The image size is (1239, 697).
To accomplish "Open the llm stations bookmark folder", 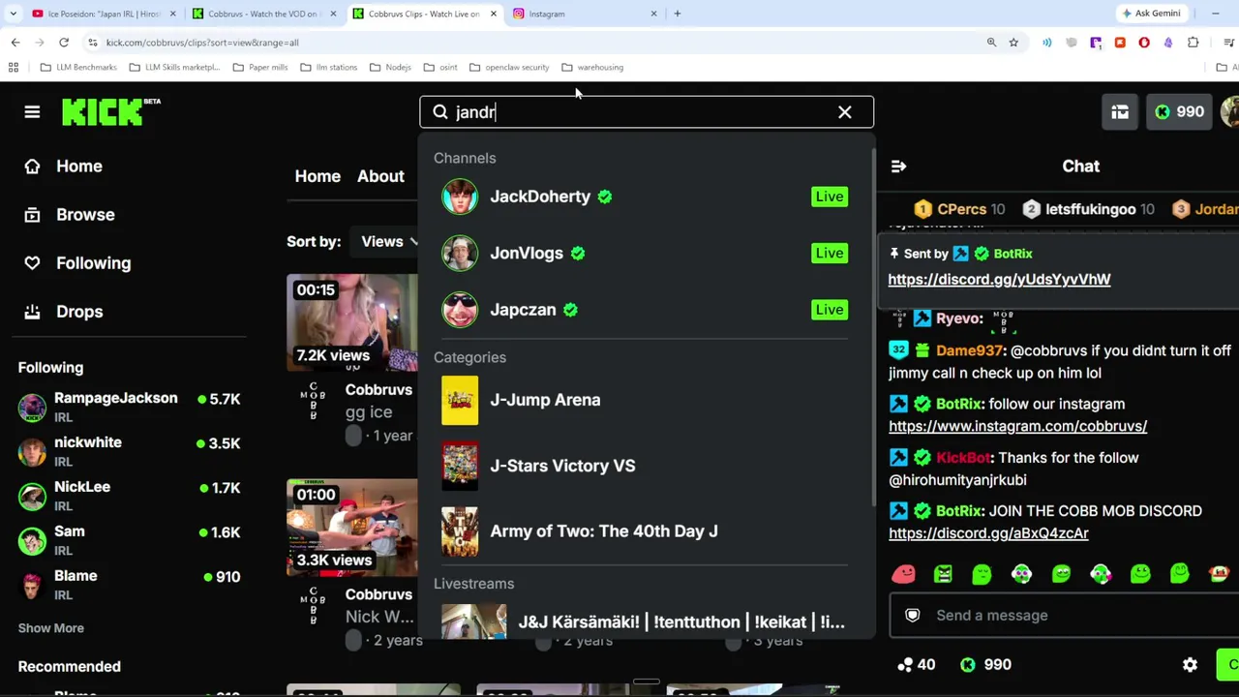I will click(x=329, y=68).
